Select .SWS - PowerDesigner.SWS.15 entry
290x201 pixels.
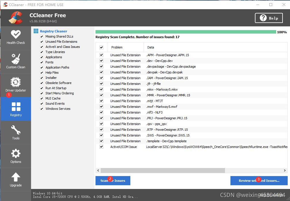coord(168,135)
